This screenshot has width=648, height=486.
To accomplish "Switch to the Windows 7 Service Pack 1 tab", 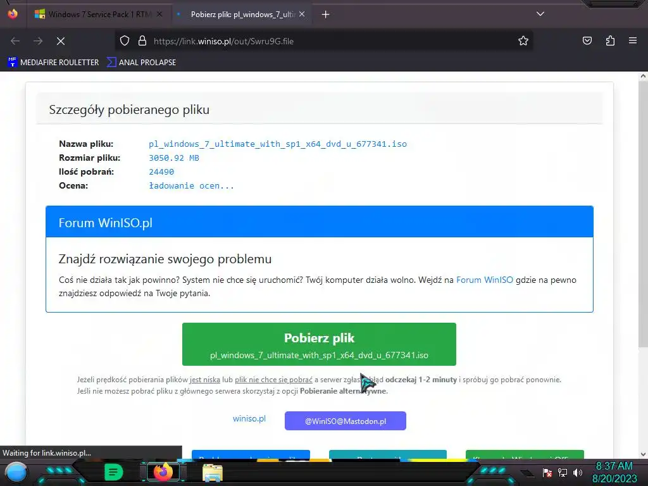I will [98, 15].
